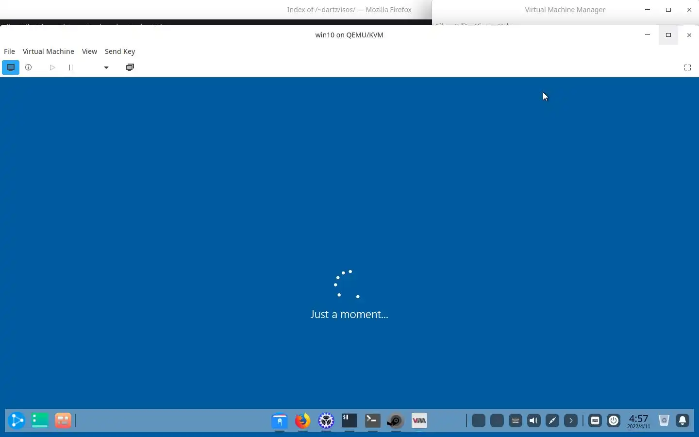This screenshot has height=437, width=699.
Task: Open the system settings gear in dock
Action: click(x=326, y=420)
